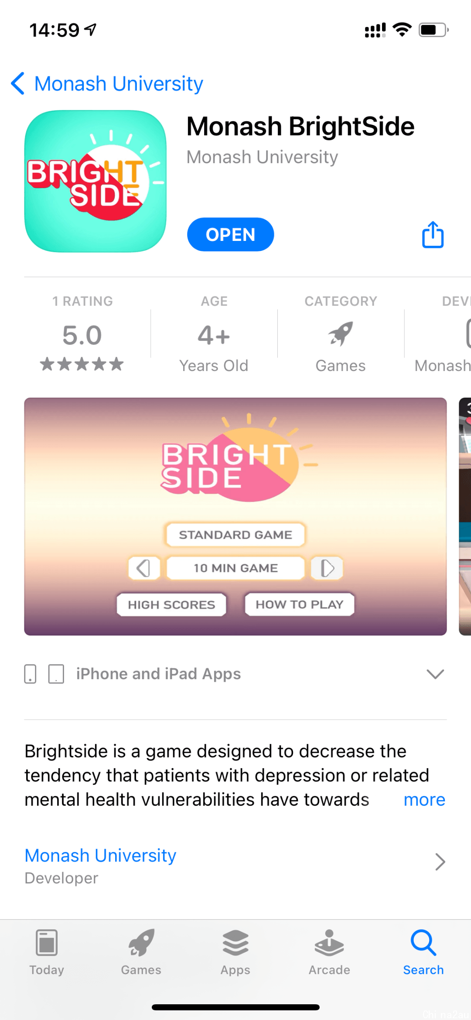Go to the Apps tab
The width and height of the screenshot is (471, 1020).
pyautogui.click(x=235, y=952)
